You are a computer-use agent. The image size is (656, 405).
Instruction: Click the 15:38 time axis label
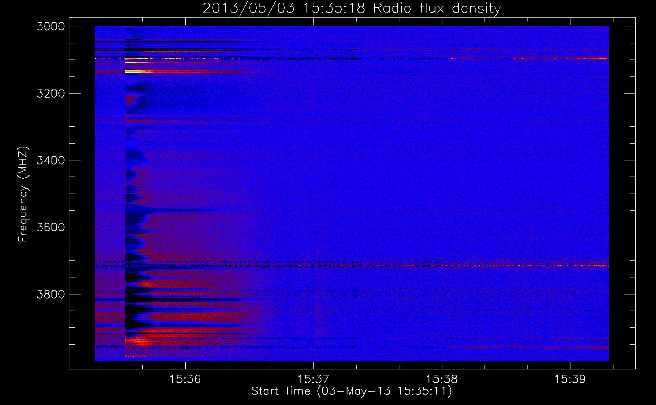[442, 379]
